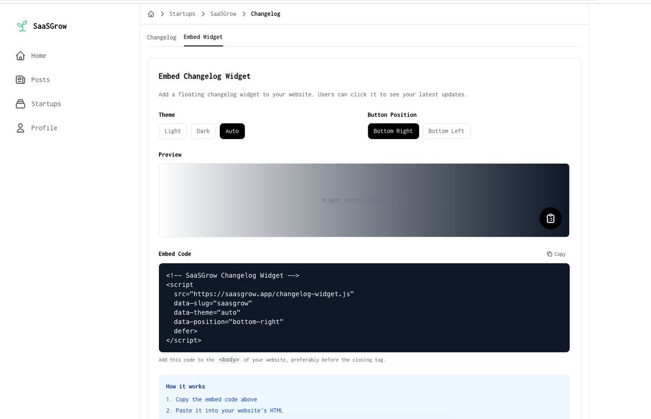This screenshot has width=651, height=419.
Task: Click the "How it works" heading
Action: click(186, 387)
